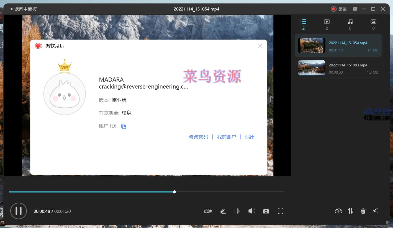Select the 20221114_151003.mp4 recording thumbnail

[x=311, y=68]
